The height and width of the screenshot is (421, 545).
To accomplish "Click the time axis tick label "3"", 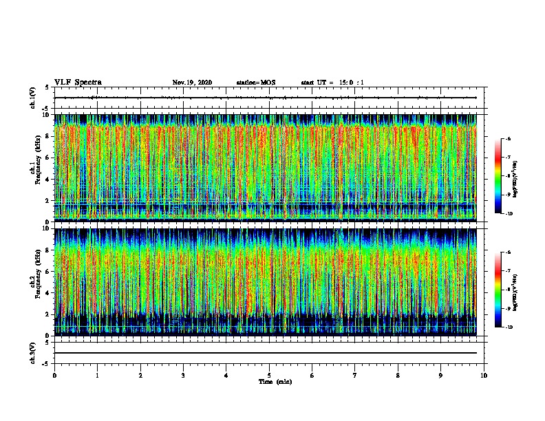I will [x=183, y=376].
